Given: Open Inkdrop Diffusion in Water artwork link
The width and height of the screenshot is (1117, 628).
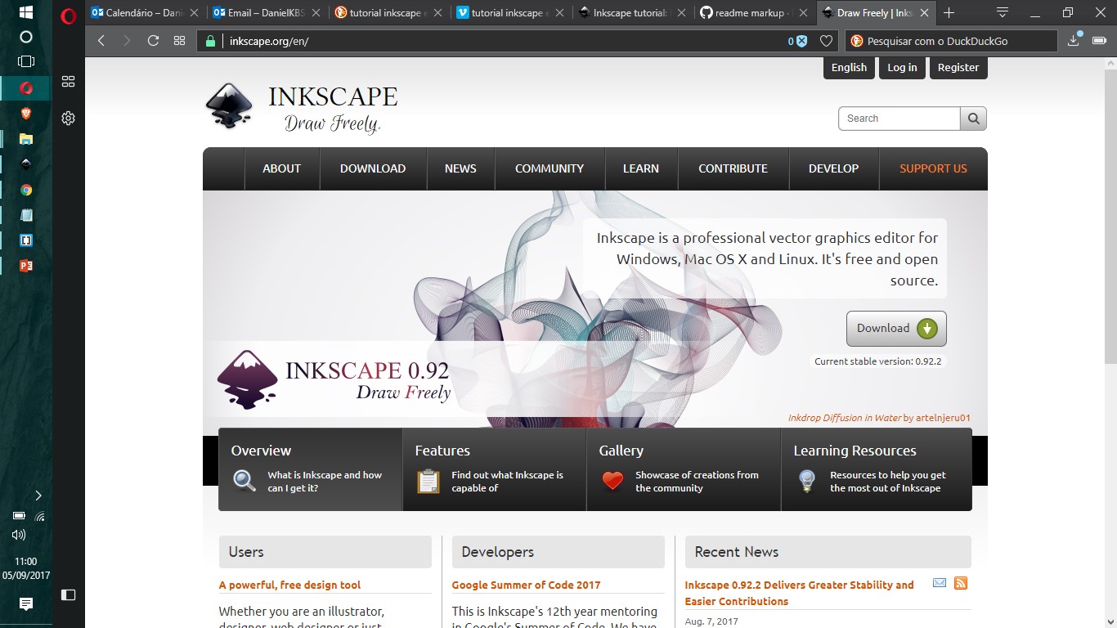Looking at the screenshot, I should point(845,418).
